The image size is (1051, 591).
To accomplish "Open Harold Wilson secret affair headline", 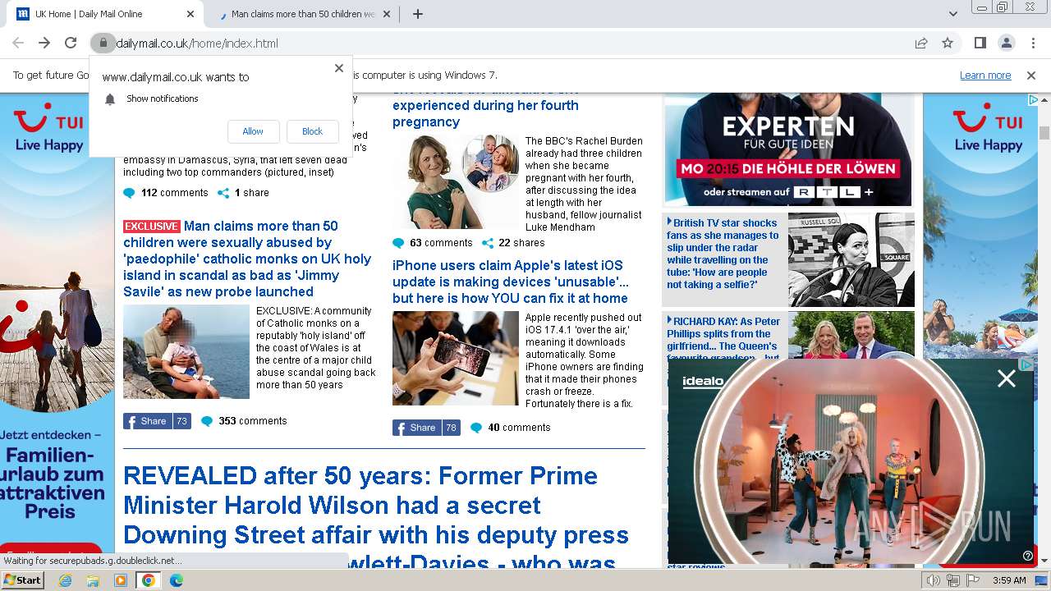I will click(376, 515).
